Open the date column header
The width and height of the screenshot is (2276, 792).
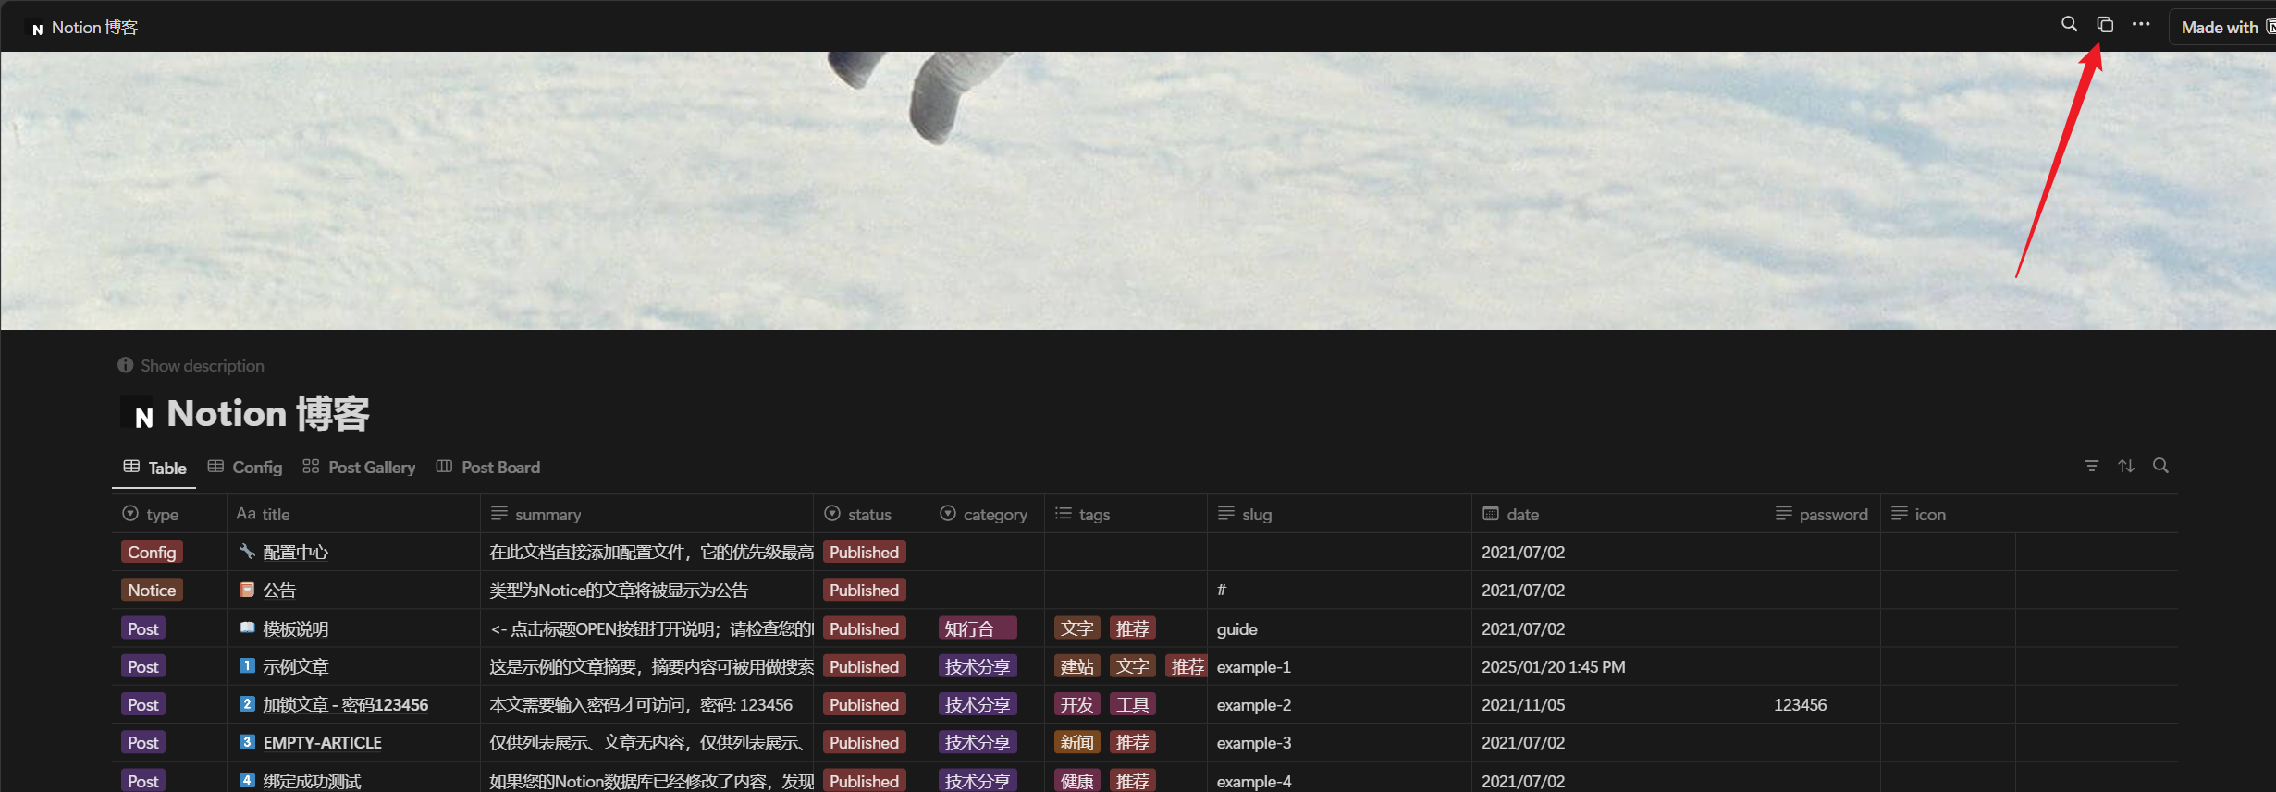coord(1618,514)
